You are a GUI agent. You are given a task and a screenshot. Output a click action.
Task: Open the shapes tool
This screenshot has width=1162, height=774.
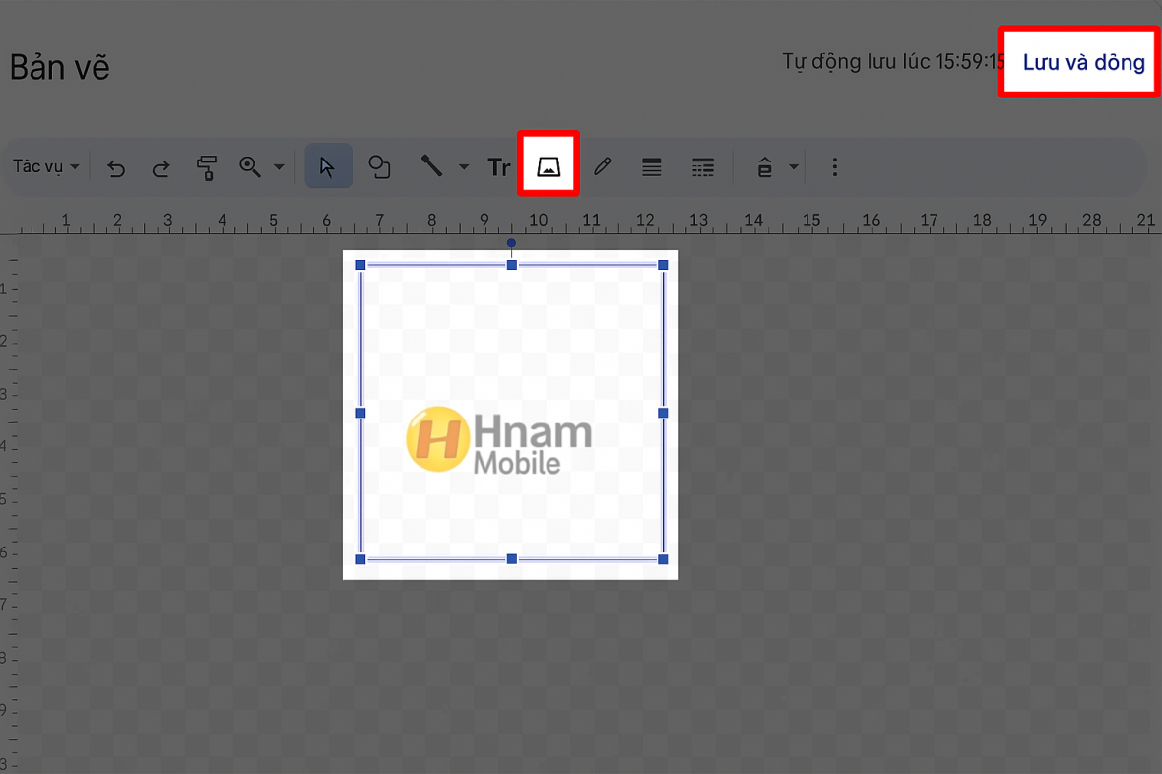point(379,166)
